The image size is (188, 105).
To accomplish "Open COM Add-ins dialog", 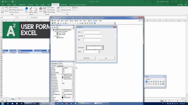I will point(36,10).
